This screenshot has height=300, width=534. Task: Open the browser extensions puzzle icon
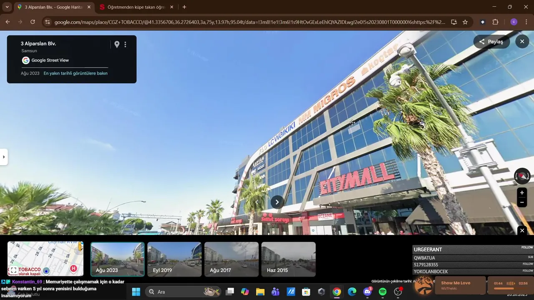click(496, 22)
